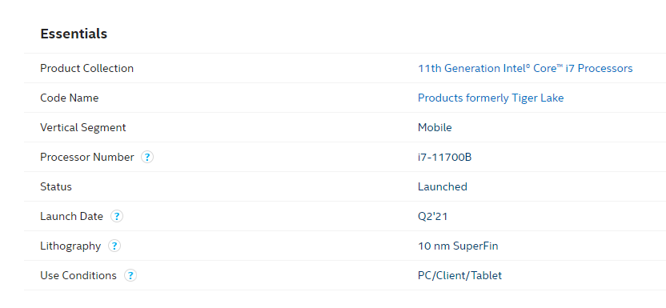
Task: Click the Lithography label text
Action: (70, 246)
